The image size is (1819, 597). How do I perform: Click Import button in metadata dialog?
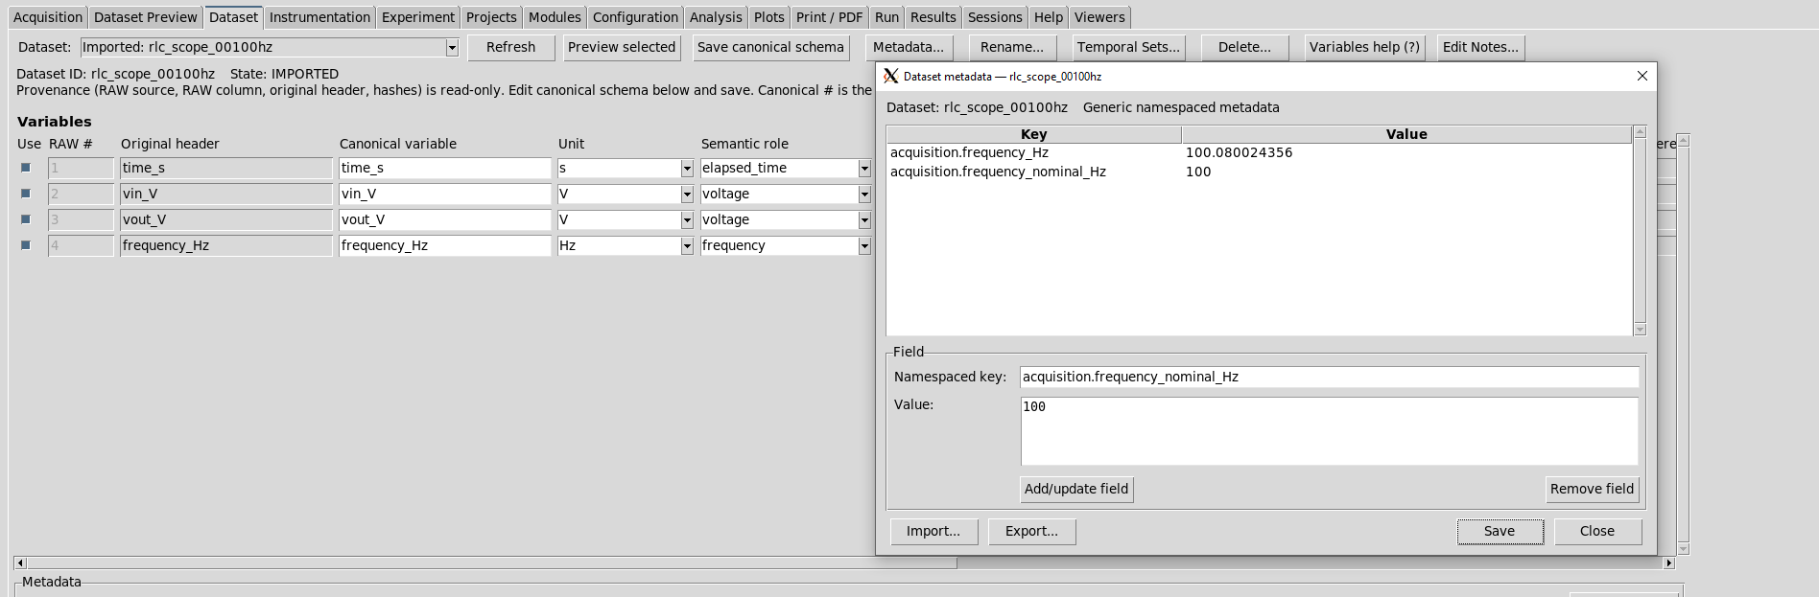tap(933, 531)
